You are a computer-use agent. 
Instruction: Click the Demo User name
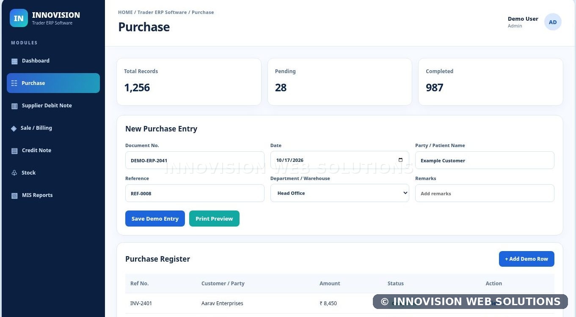point(523,19)
